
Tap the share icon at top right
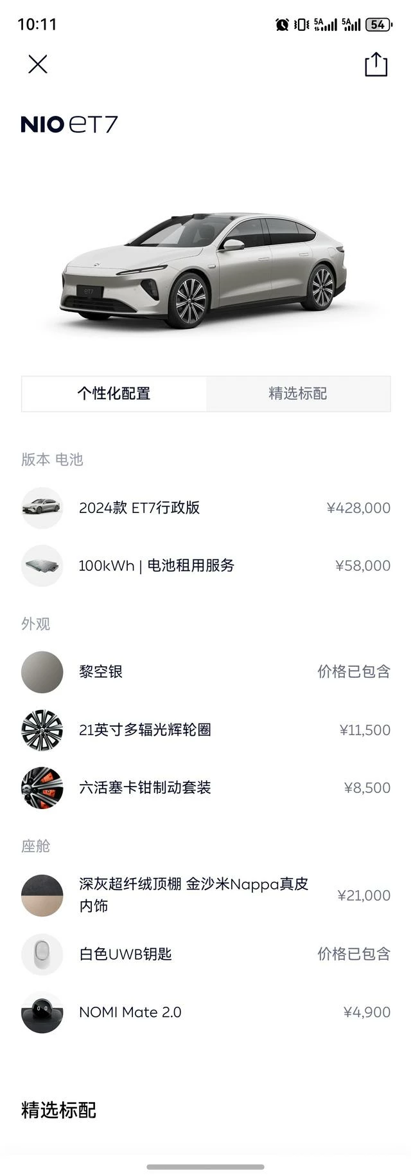[376, 64]
